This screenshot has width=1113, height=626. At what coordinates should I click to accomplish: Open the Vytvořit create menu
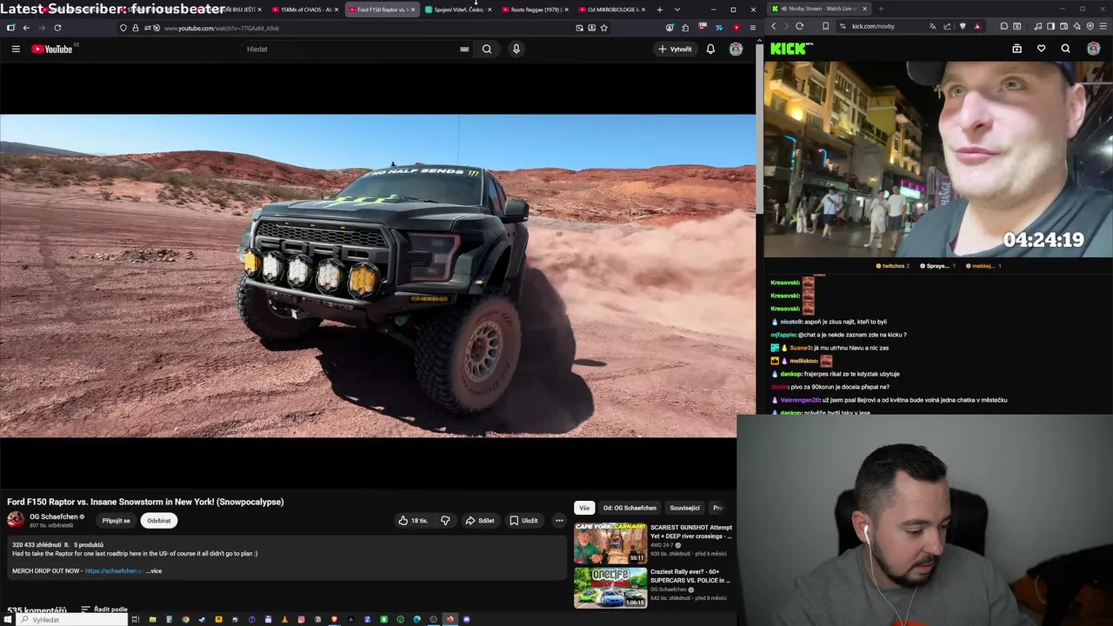(x=675, y=49)
